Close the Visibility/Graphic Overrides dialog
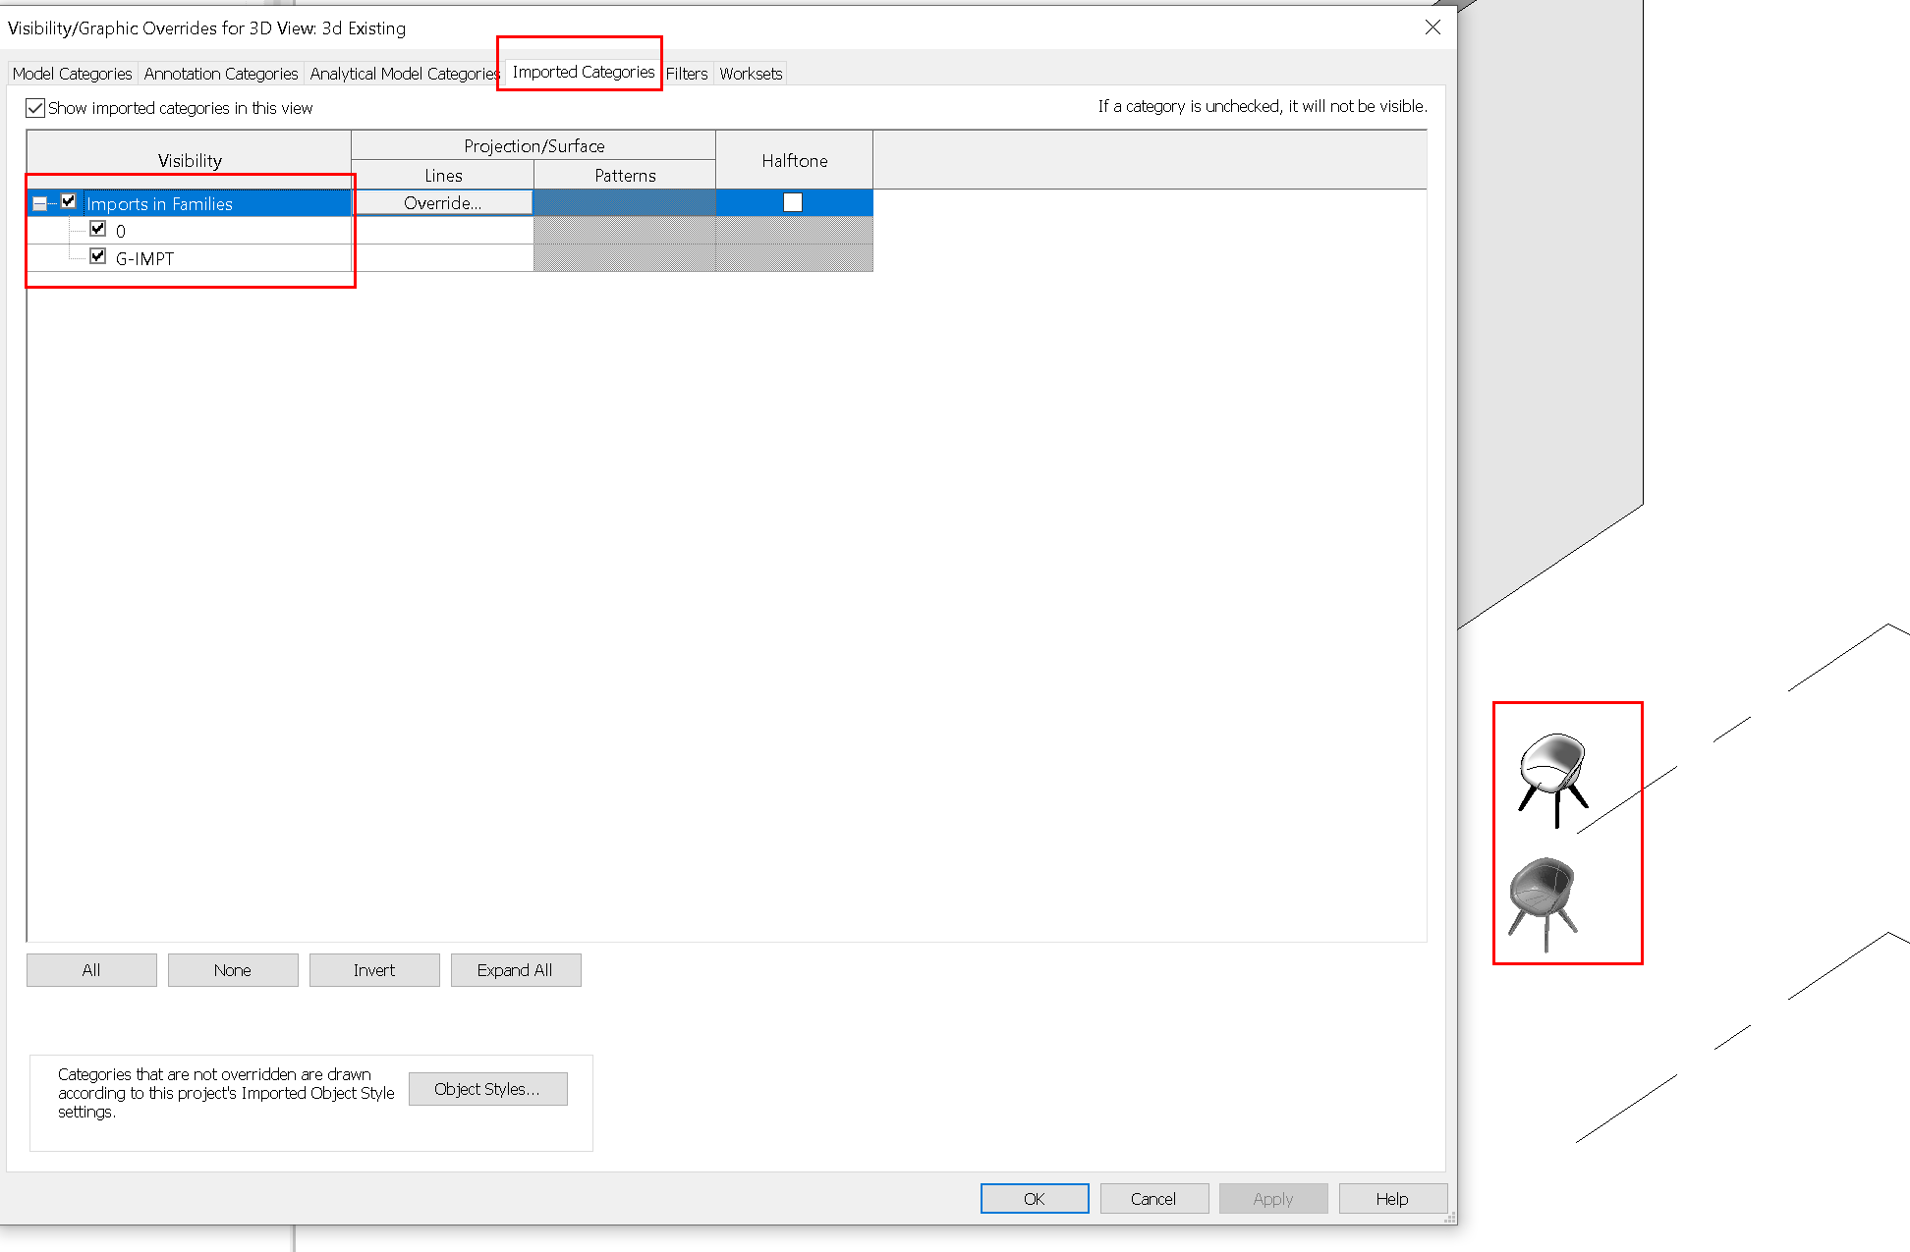Viewport: 1910px width, 1252px height. (1433, 27)
